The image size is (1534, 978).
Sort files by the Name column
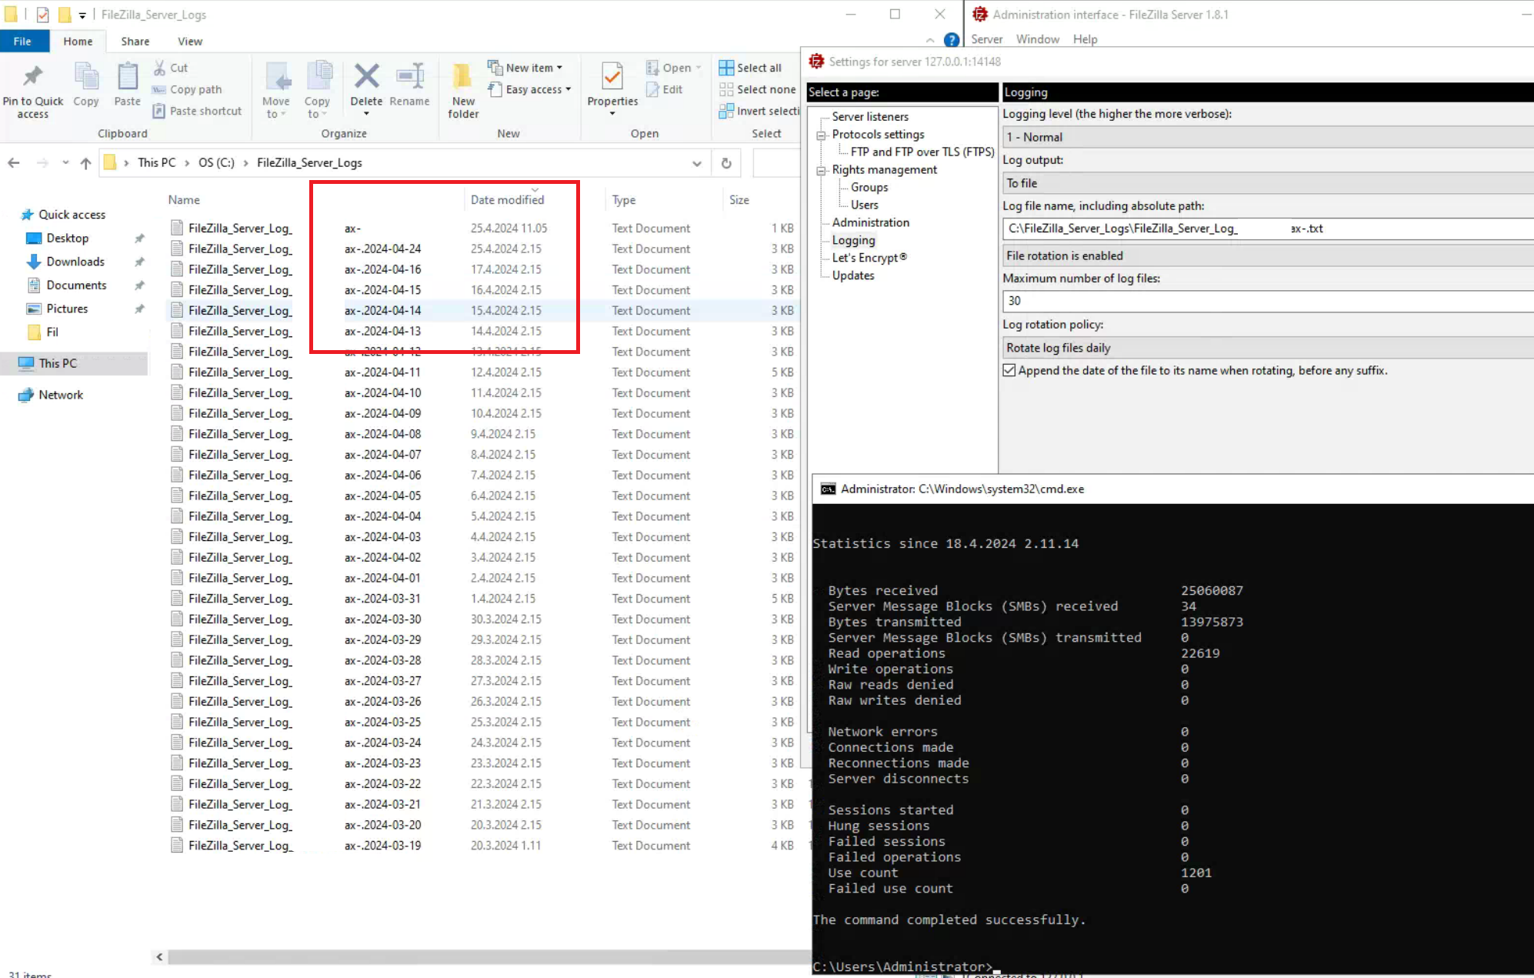pyautogui.click(x=184, y=200)
